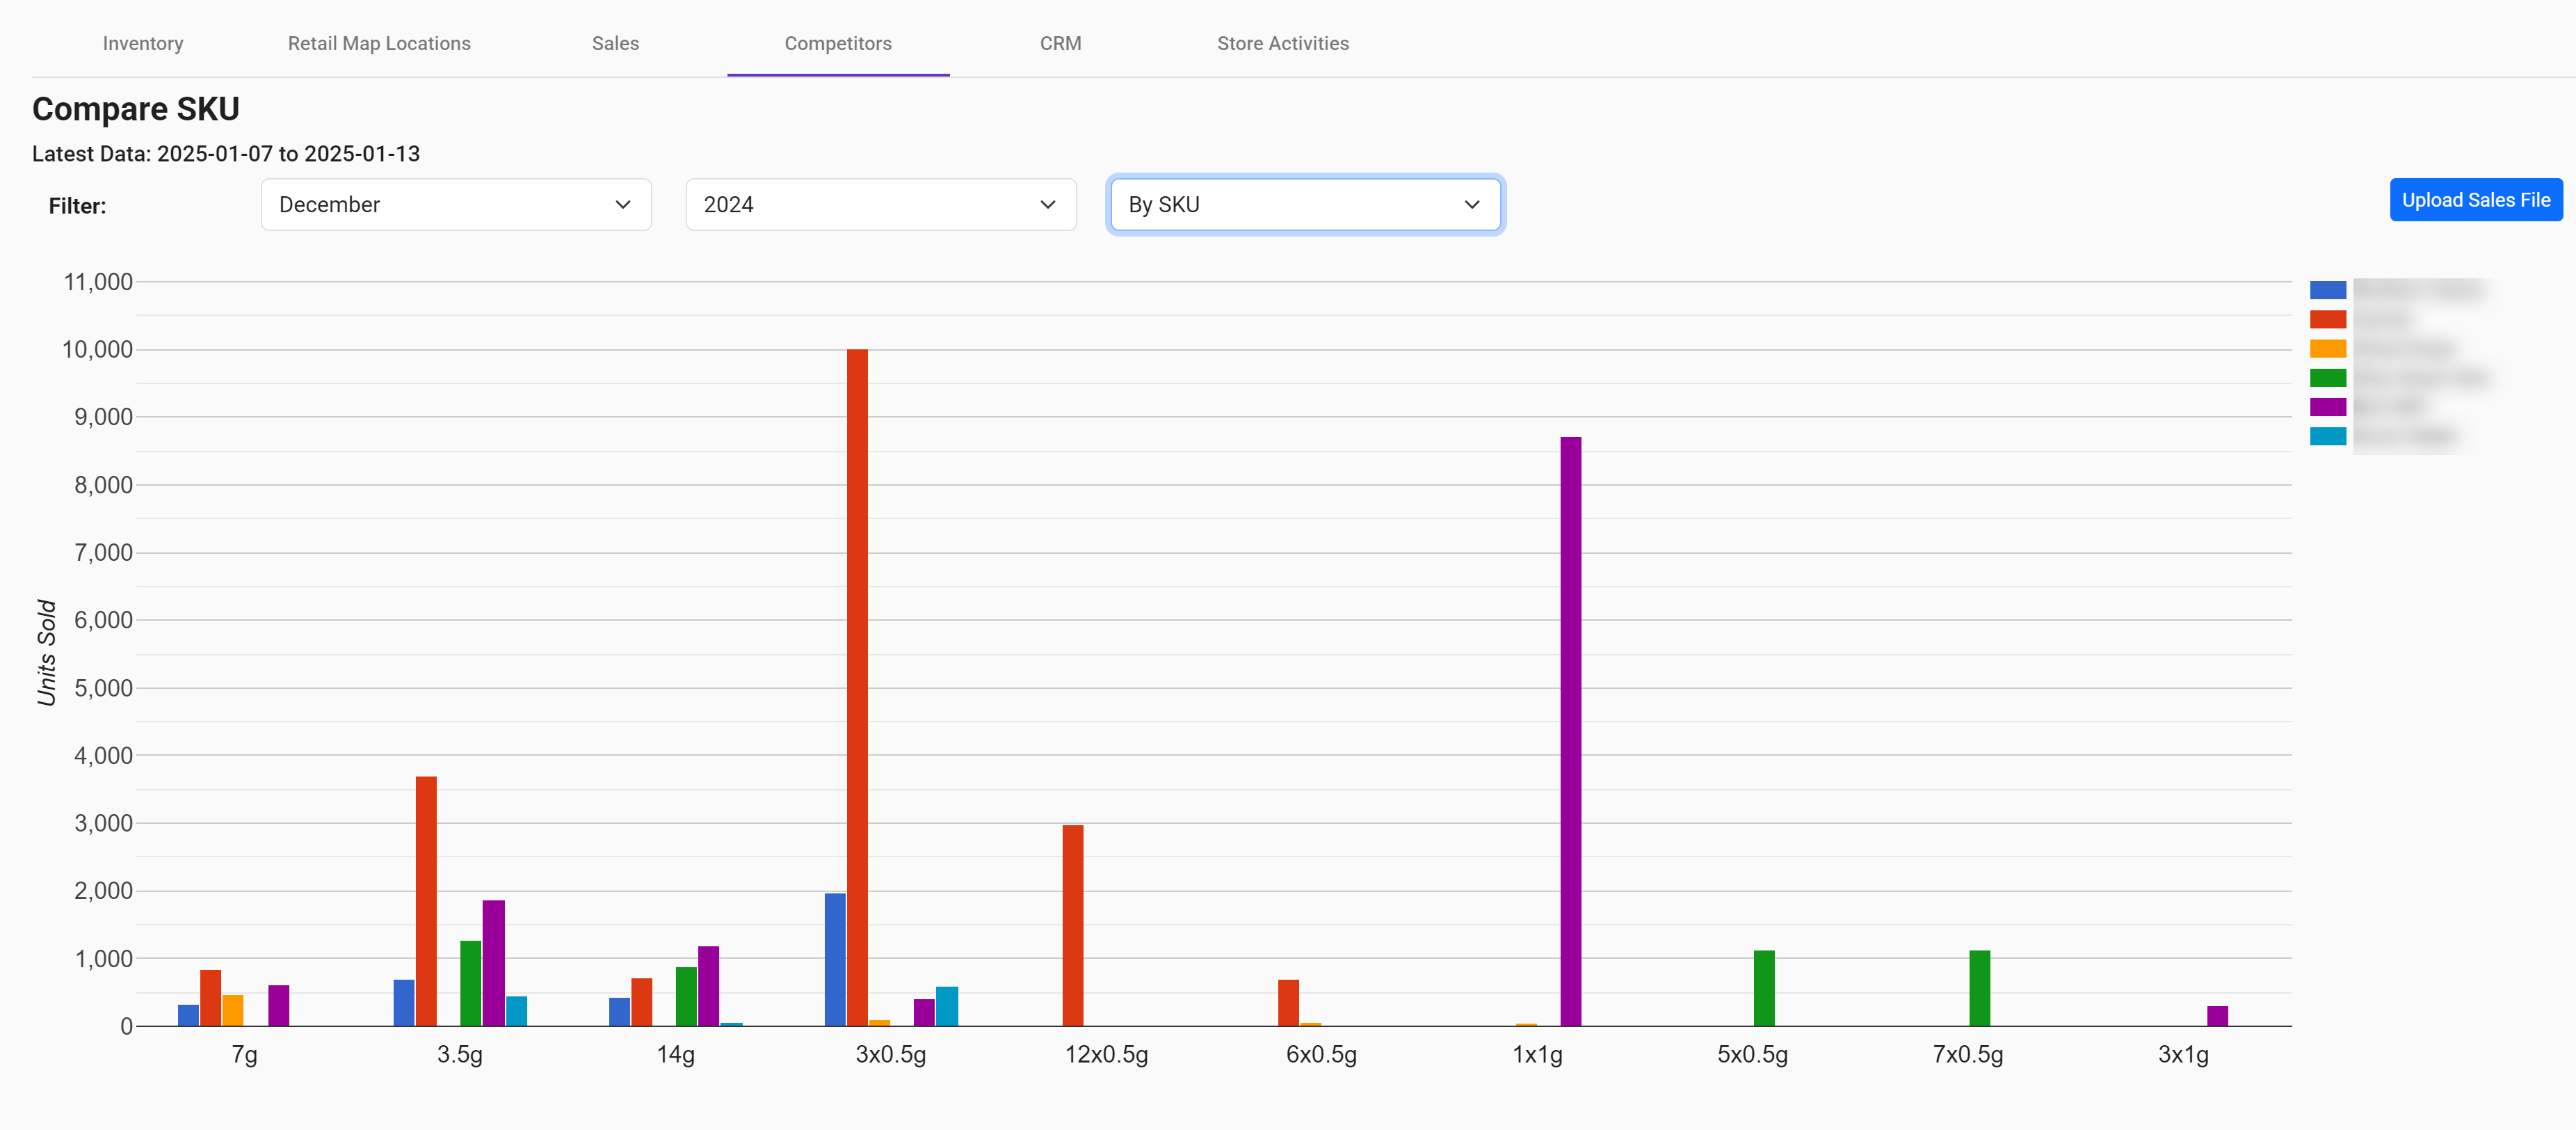This screenshot has width=2576, height=1130.
Task: Open the 2024 year filter dropdown
Action: [880, 204]
